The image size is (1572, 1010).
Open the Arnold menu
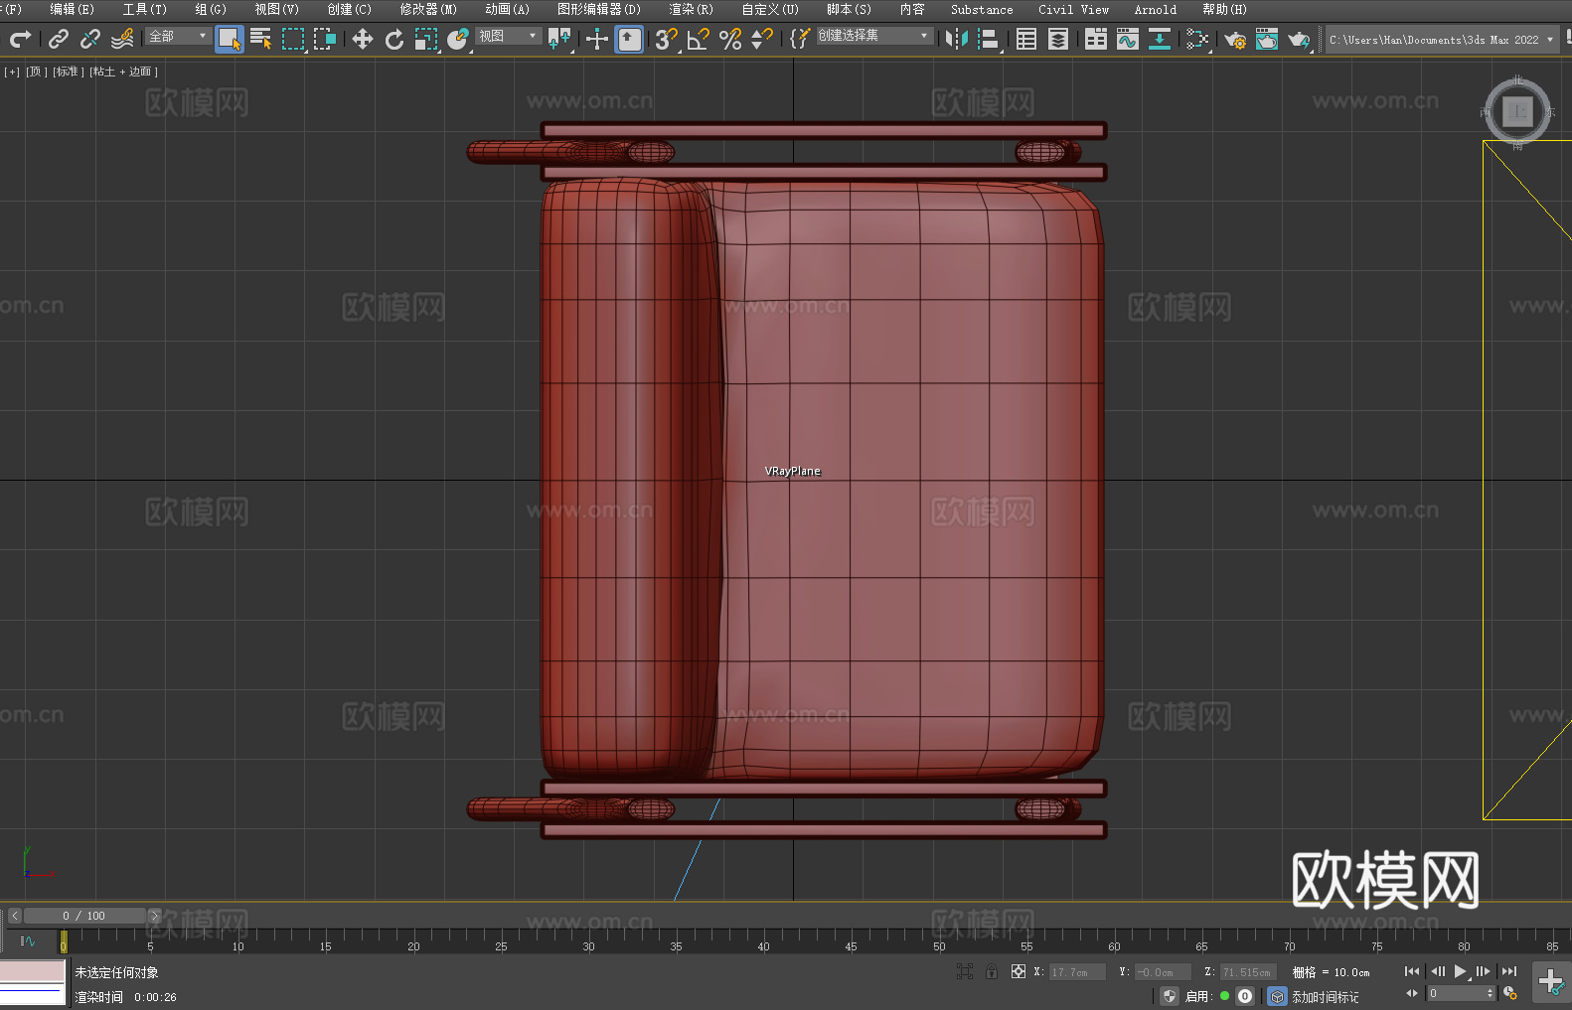pos(1155,9)
